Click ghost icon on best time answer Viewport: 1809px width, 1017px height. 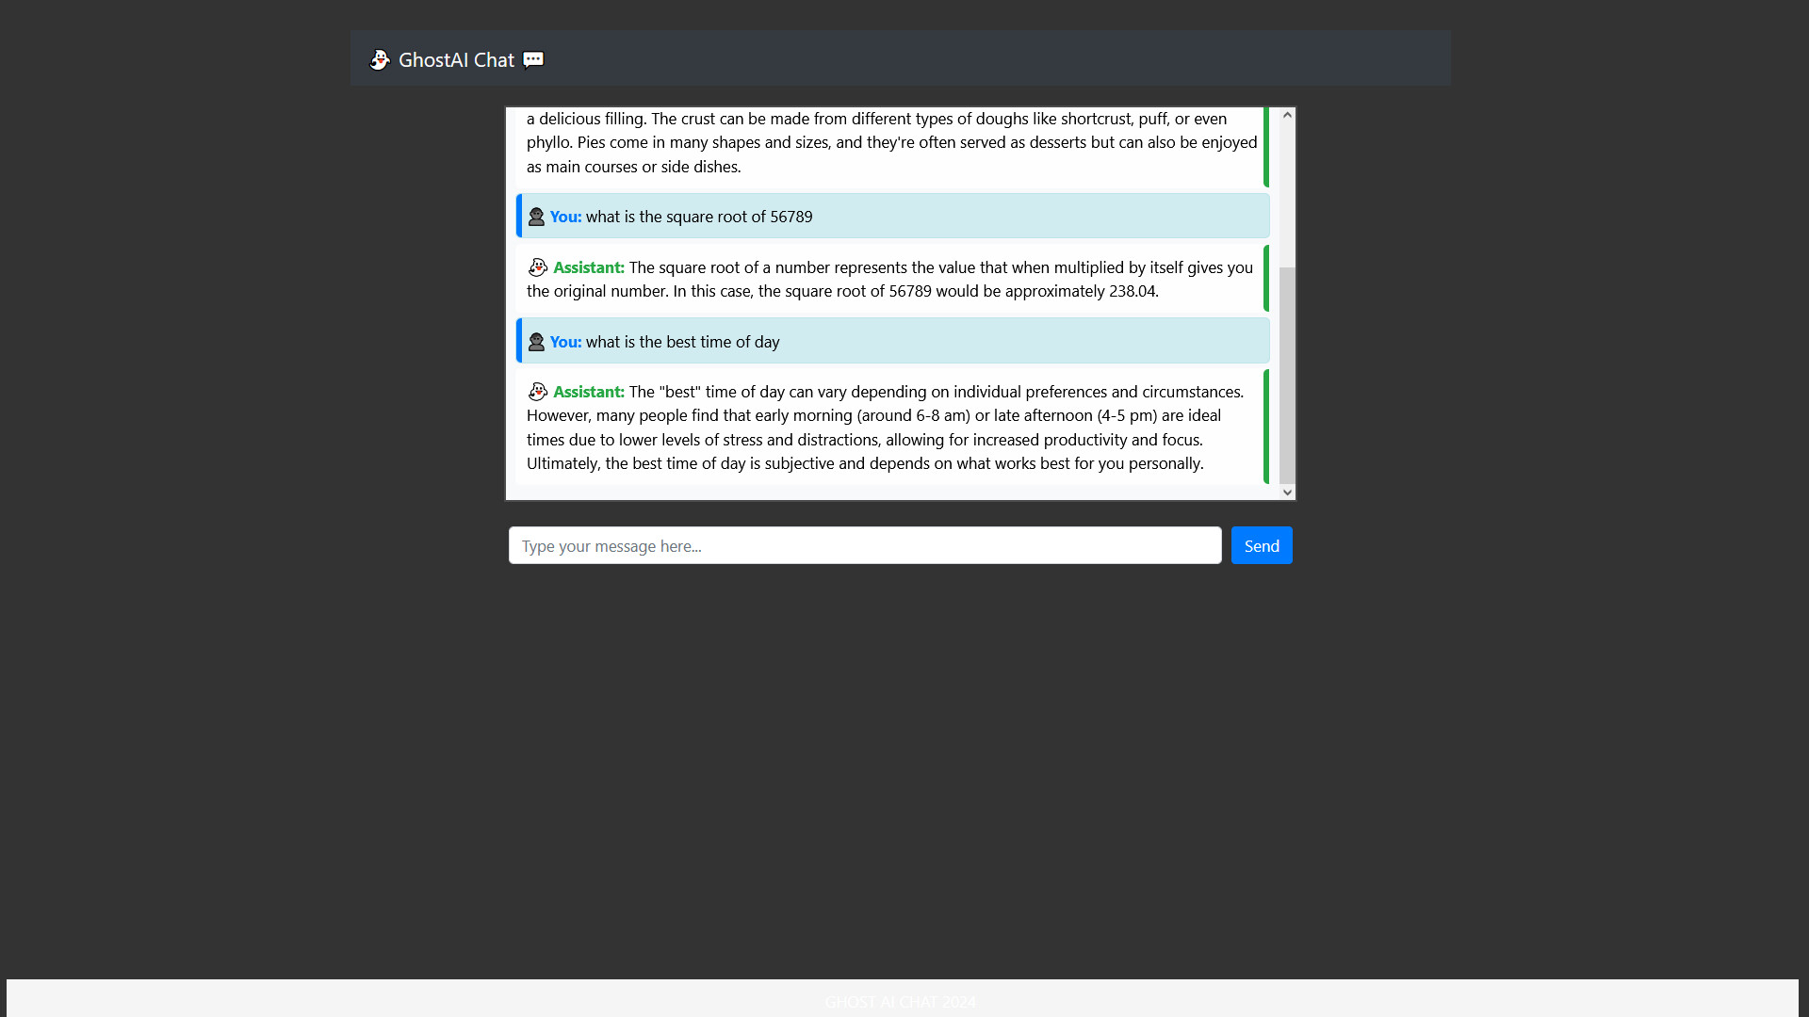[x=538, y=392]
